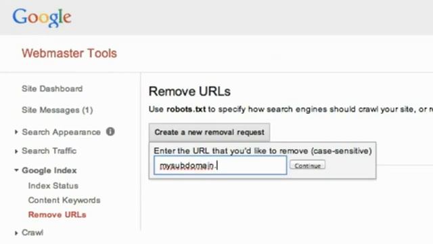Focus the URL removal text field
433x244 pixels.
(x=221, y=165)
